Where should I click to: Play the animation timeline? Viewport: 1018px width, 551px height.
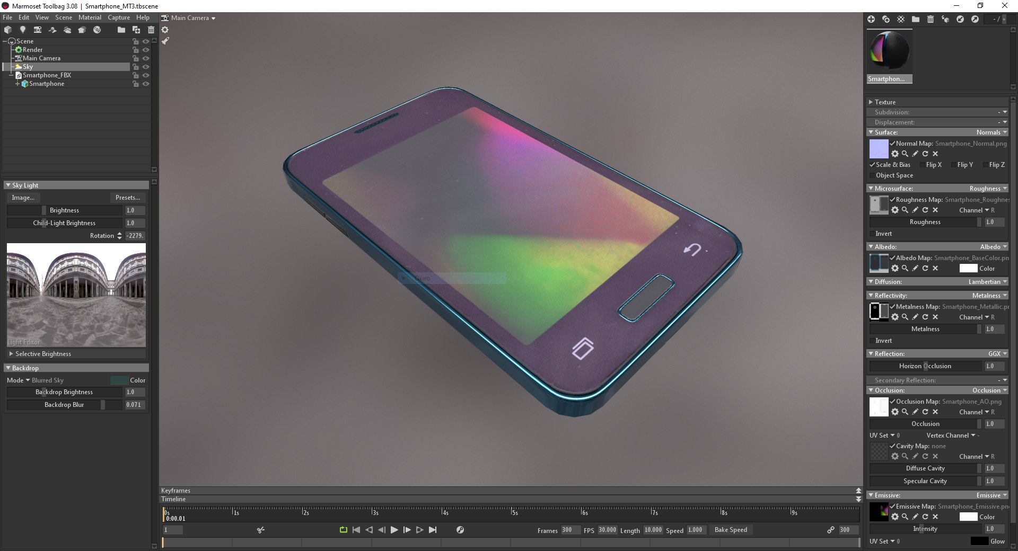[394, 530]
